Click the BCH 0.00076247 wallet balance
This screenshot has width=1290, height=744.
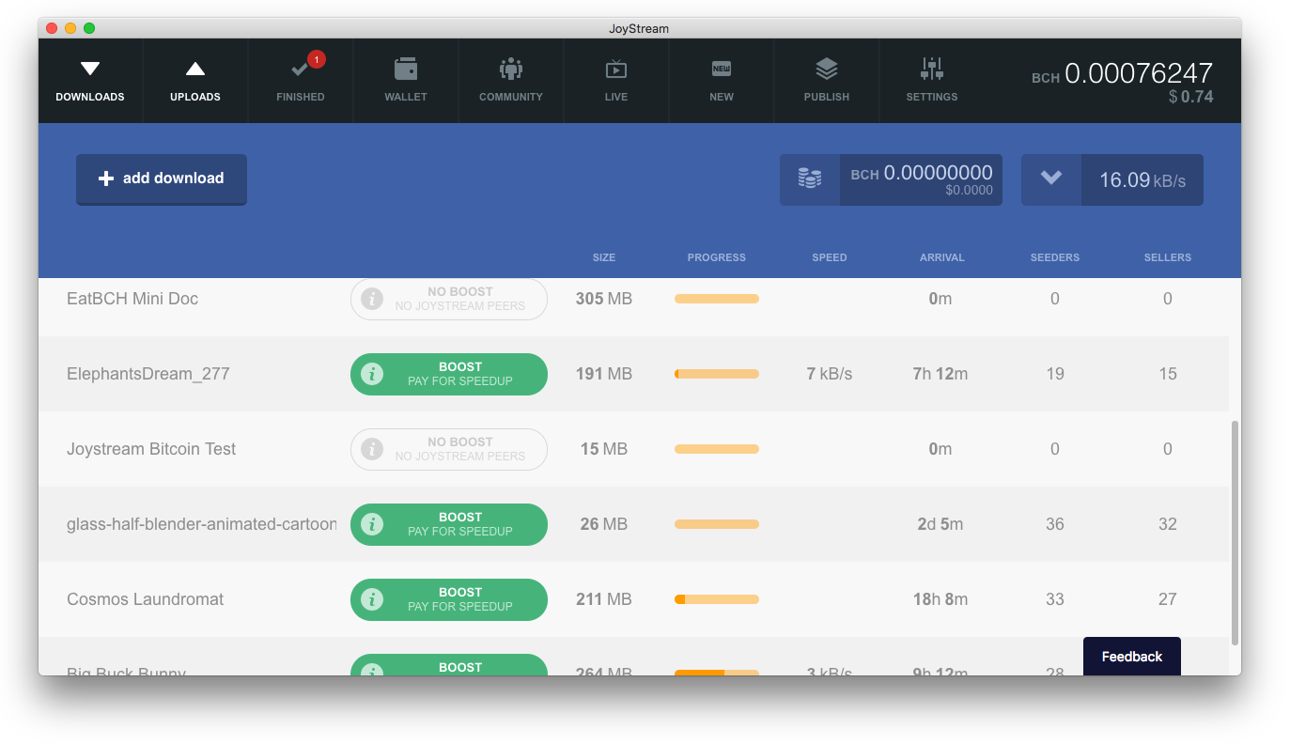(1123, 73)
